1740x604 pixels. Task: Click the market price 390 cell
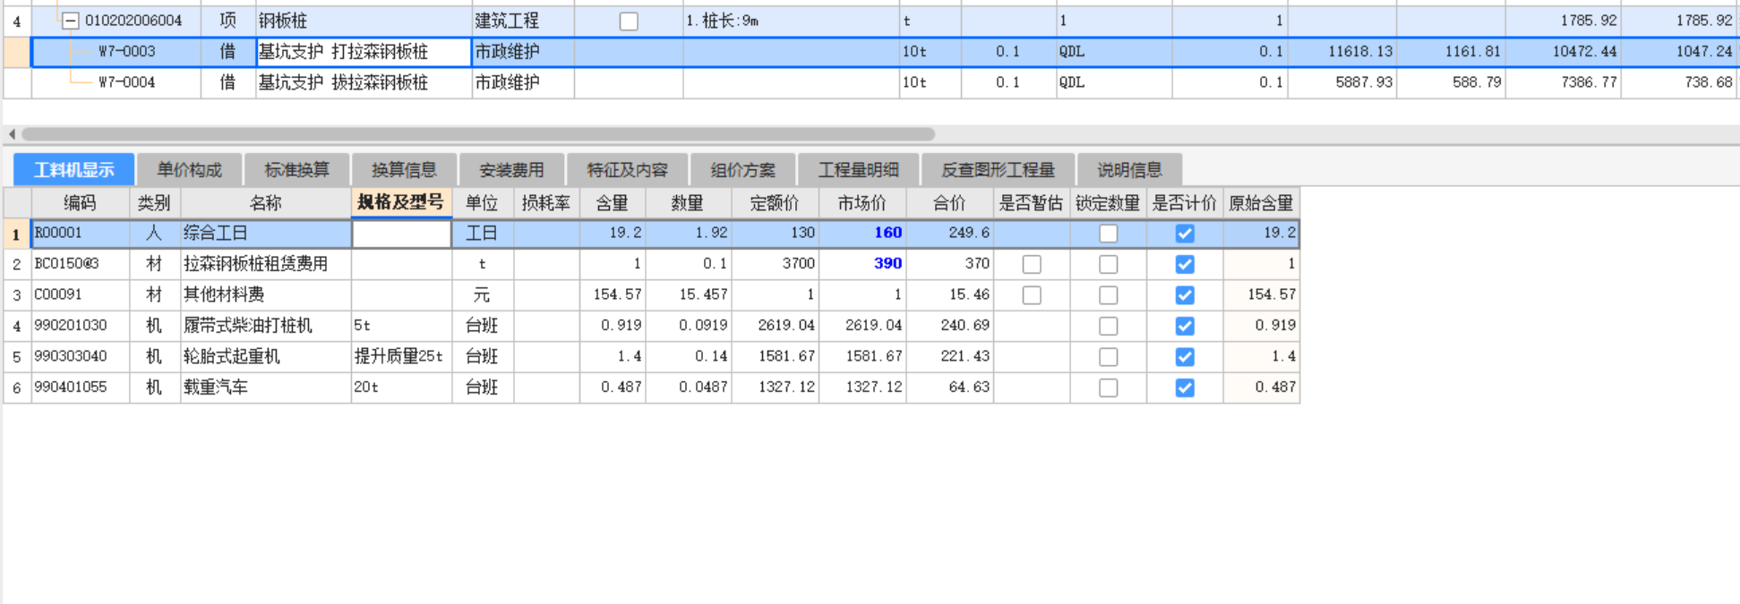point(862,264)
